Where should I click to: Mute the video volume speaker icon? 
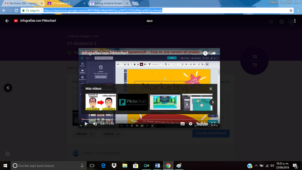95,124
